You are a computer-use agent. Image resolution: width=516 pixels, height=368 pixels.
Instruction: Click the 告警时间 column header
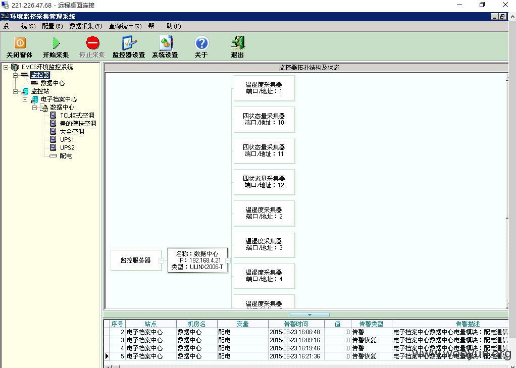[296, 324]
